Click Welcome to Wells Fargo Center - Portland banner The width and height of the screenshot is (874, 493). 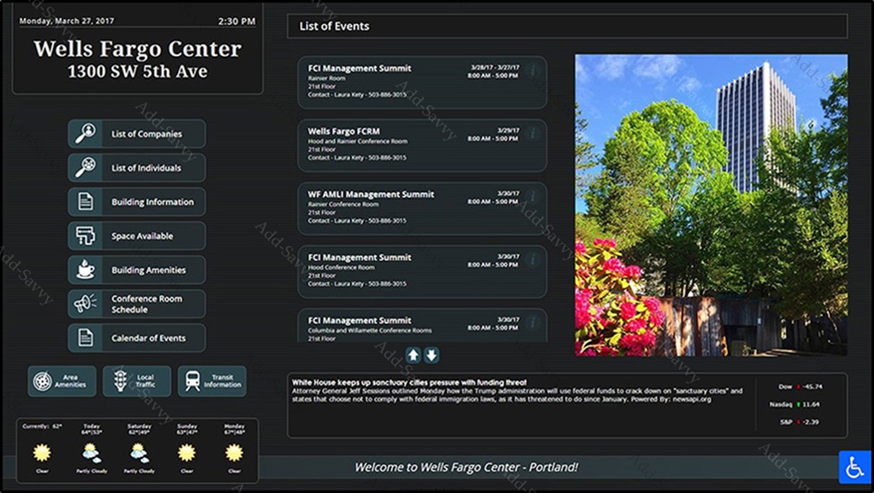(x=466, y=468)
